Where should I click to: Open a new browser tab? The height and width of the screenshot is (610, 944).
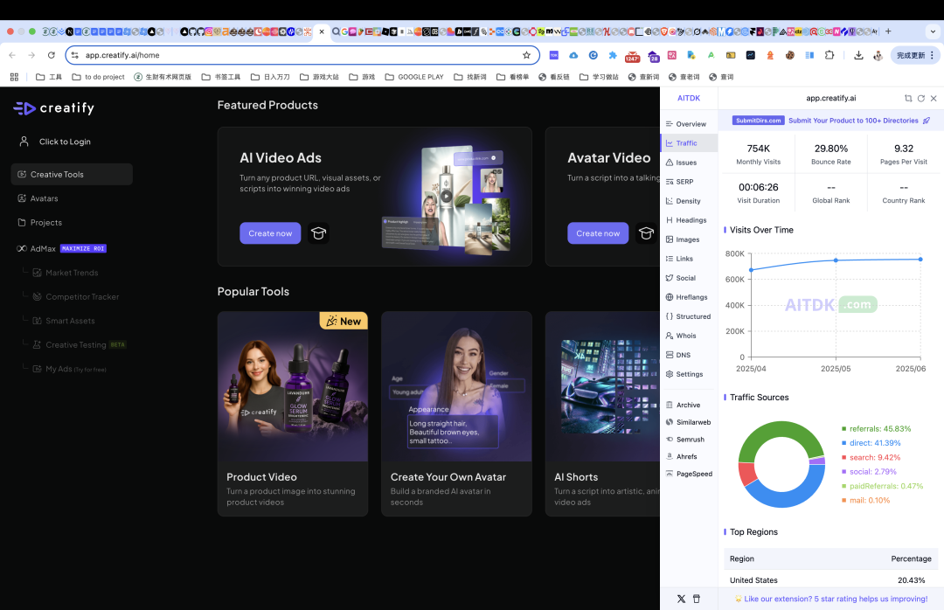click(888, 31)
